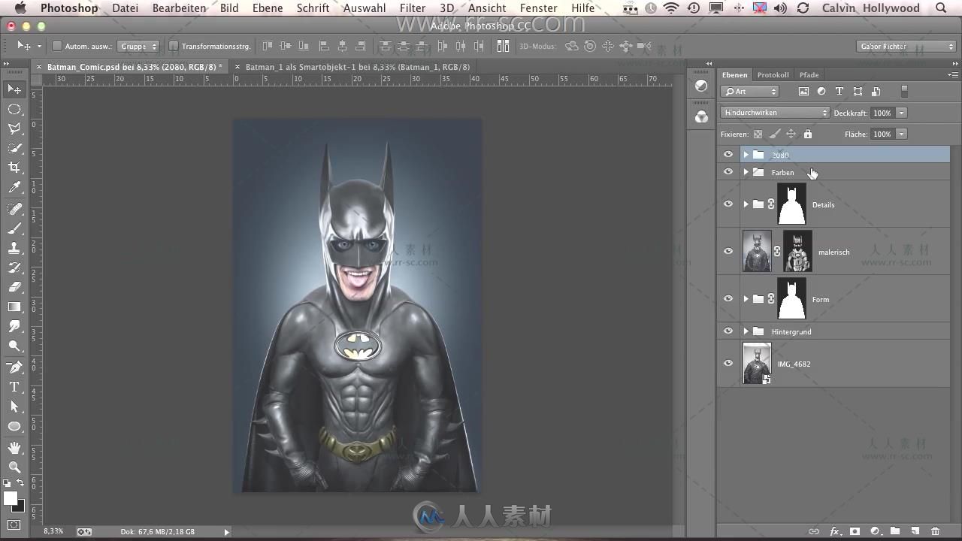Click the link layers icon
Image resolution: width=962 pixels, height=541 pixels.
tap(814, 531)
